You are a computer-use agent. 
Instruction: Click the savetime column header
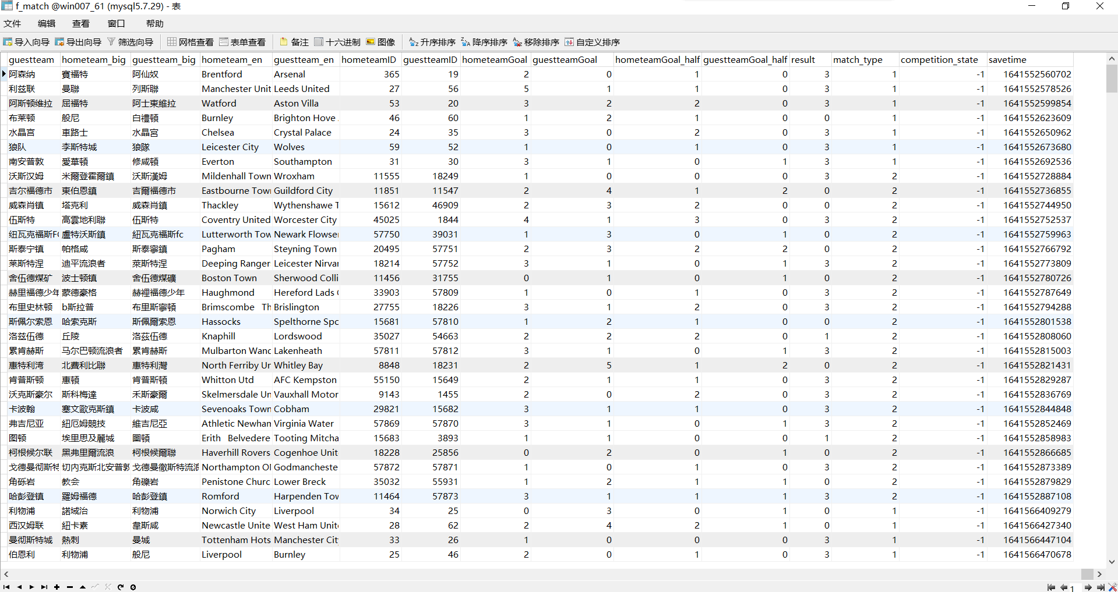pos(1030,59)
